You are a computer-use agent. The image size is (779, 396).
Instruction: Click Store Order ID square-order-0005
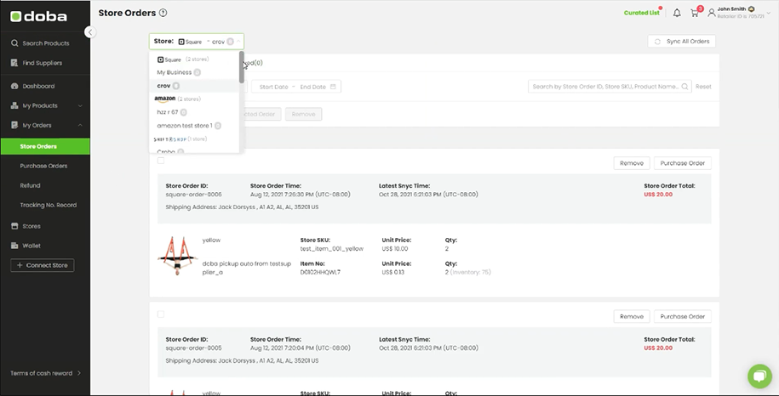click(x=193, y=348)
